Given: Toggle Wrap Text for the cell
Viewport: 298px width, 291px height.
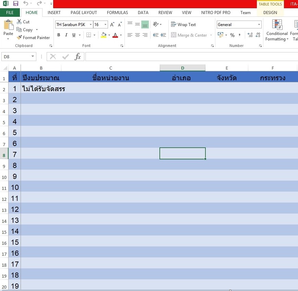Looking at the screenshot, I should coord(183,25).
